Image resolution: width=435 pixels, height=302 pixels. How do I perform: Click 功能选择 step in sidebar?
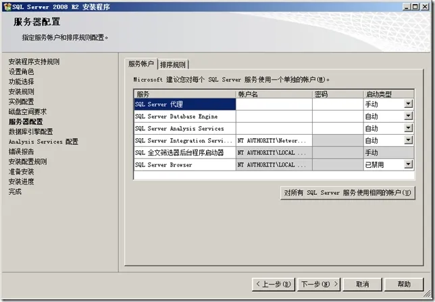coord(22,82)
